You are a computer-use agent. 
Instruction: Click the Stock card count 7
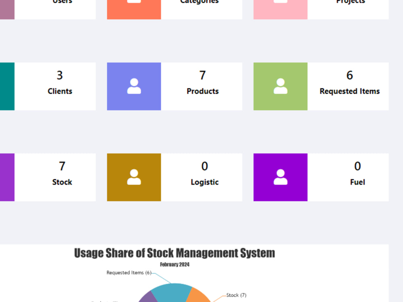click(x=62, y=166)
